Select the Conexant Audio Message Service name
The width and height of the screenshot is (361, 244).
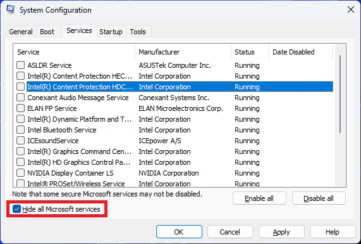coord(78,98)
